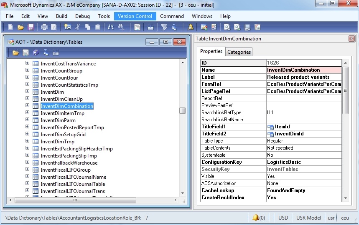Image resolution: width=359 pixels, height=225 pixels.
Task: Click the folder icon in AOT window toolbar
Action: coord(15,53)
